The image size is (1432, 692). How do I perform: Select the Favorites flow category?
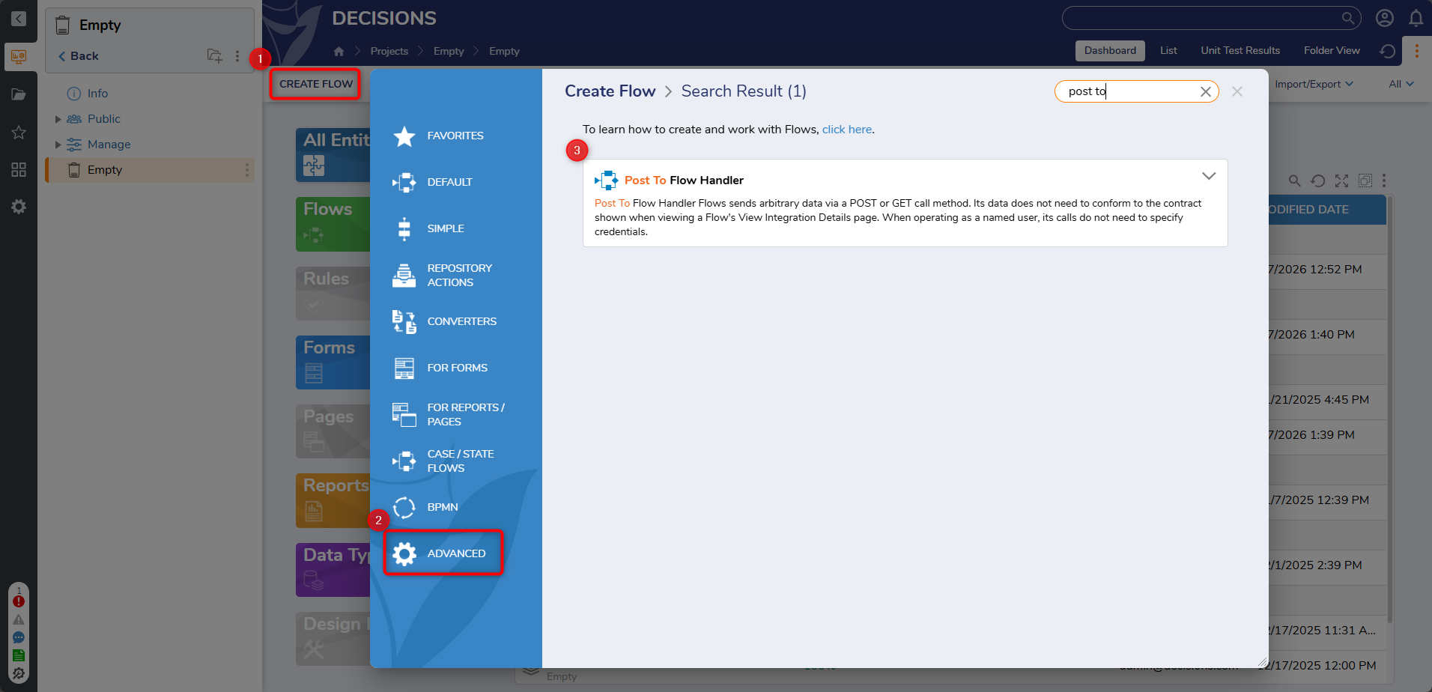(455, 136)
